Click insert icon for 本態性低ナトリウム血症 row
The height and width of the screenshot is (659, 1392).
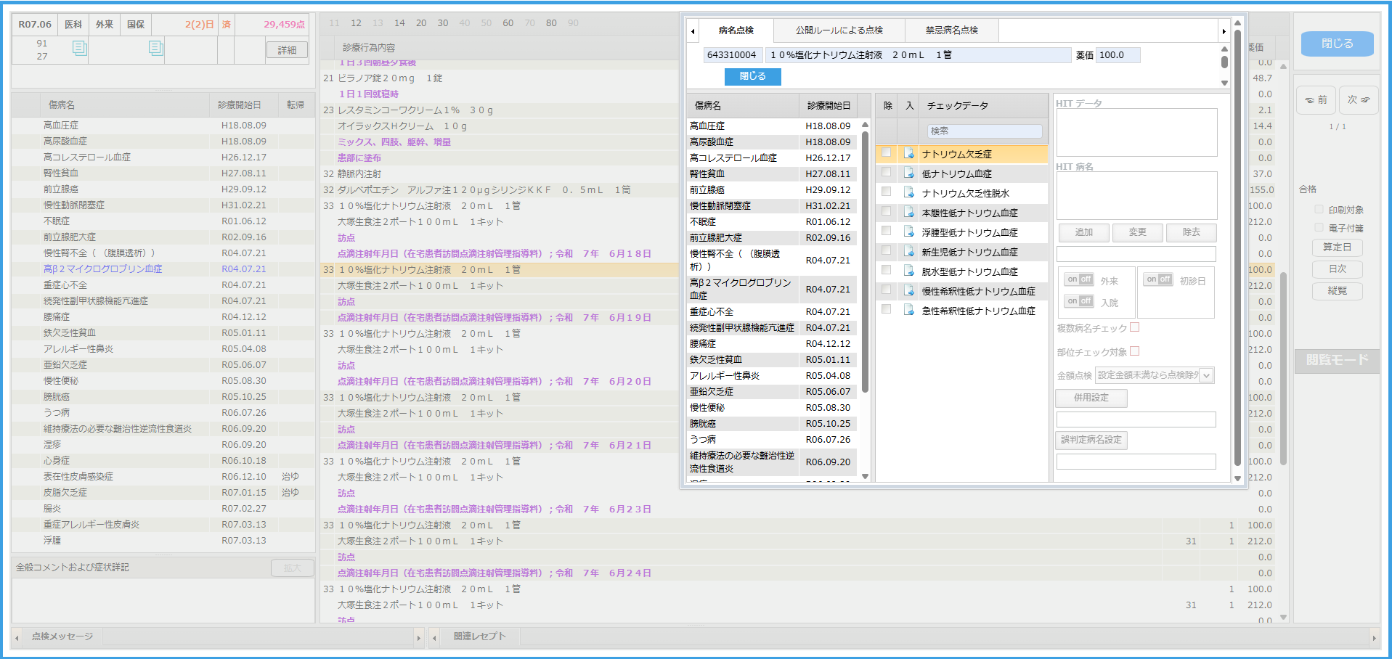click(909, 212)
